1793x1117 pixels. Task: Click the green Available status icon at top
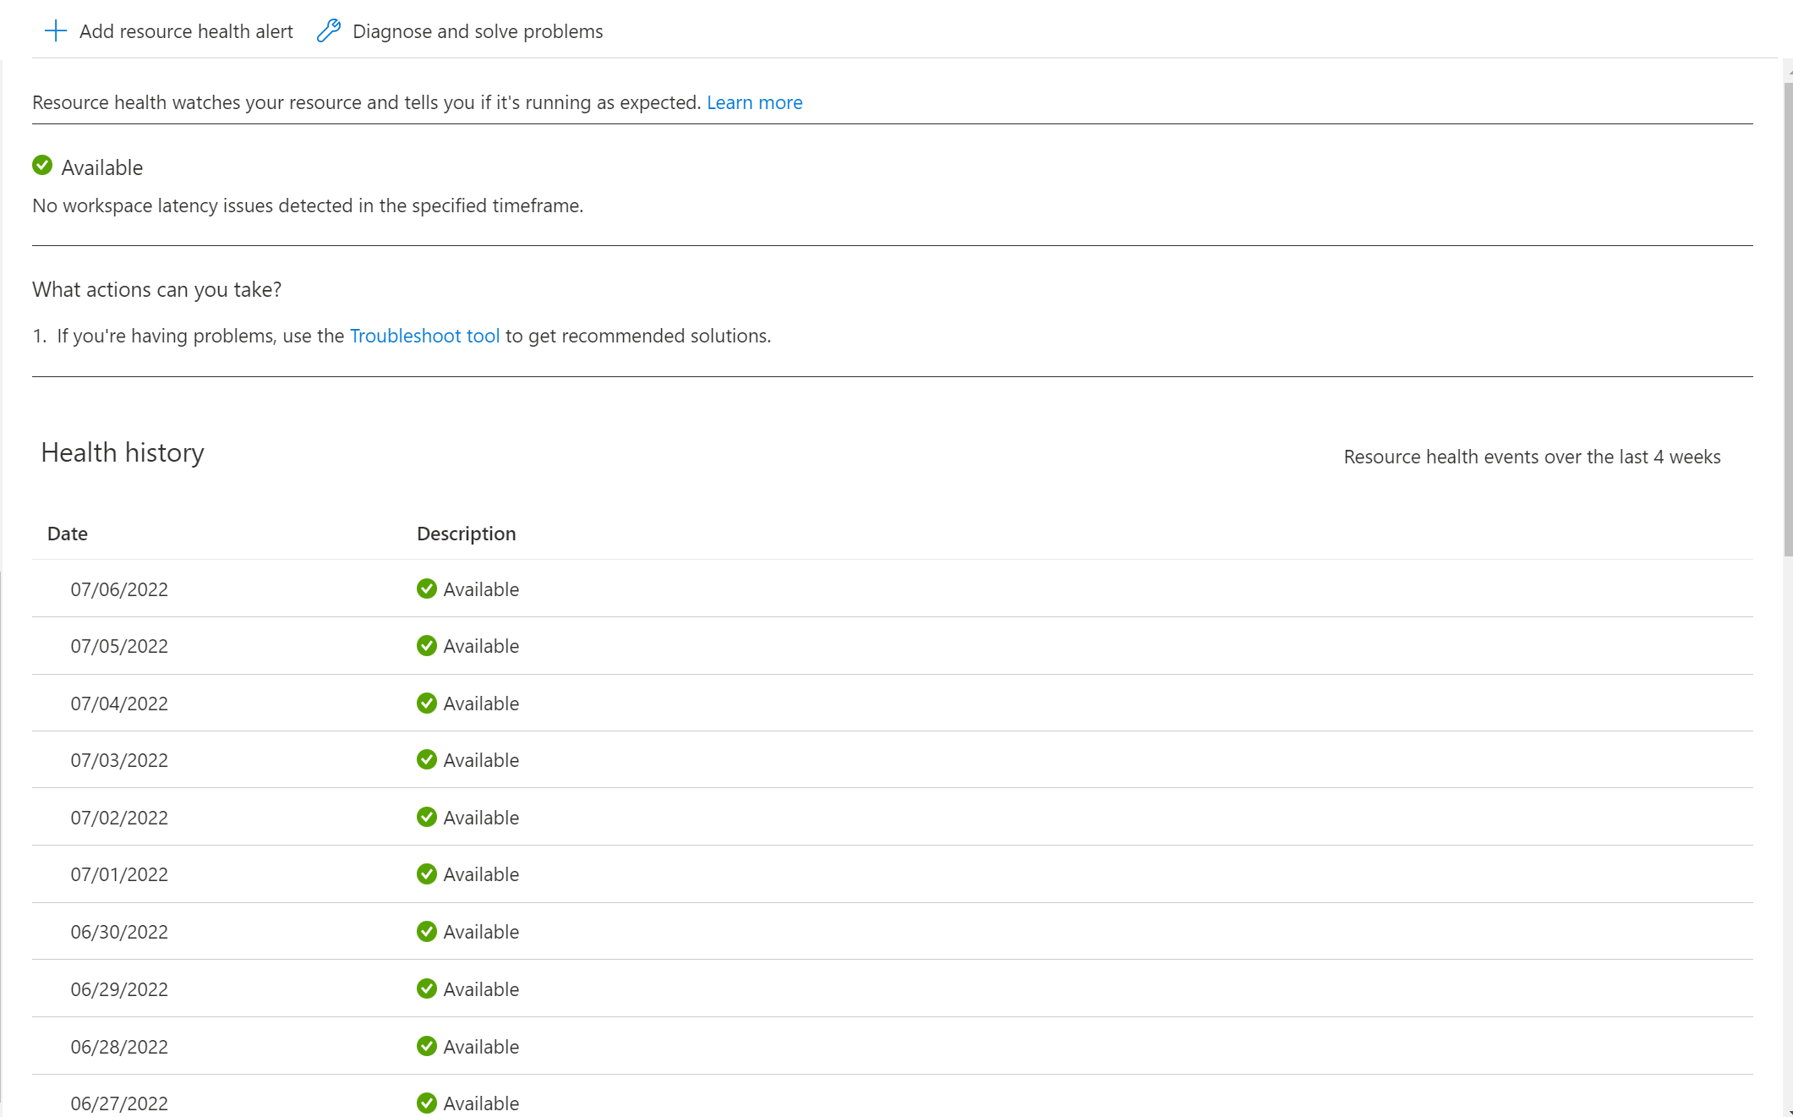click(x=42, y=166)
